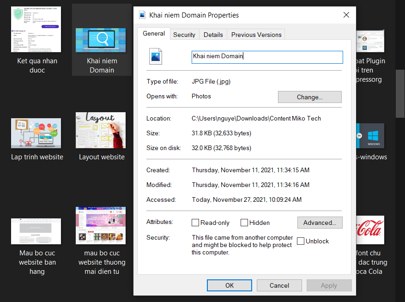Click the JPG file icon in the General tab
Screen dimensions: 405x302
(156, 57)
